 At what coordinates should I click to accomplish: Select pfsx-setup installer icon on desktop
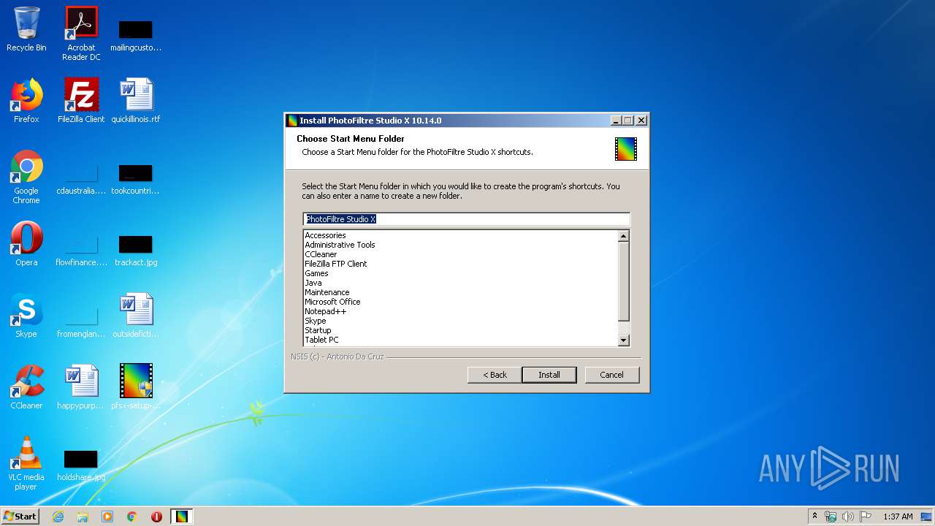pos(136,387)
